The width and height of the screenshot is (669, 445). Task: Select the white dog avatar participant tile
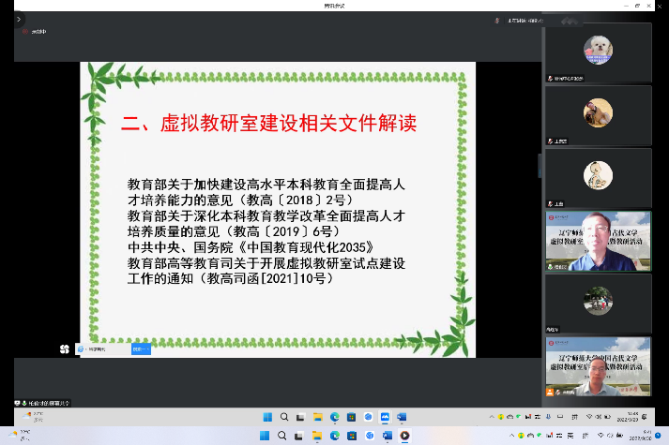pos(598,52)
